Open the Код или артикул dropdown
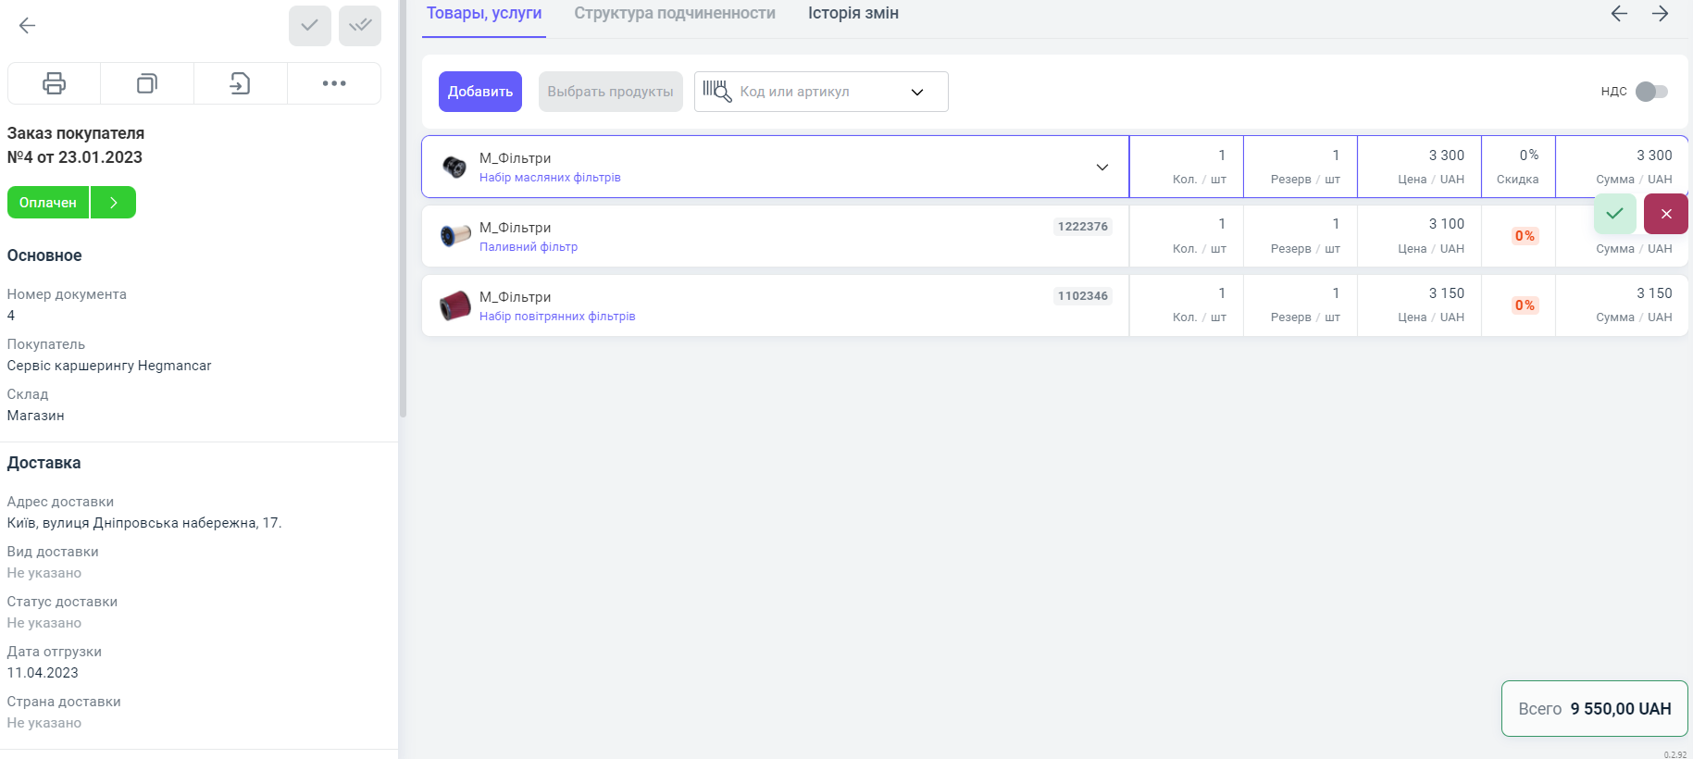This screenshot has width=1693, height=759. [x=917, y=93]
